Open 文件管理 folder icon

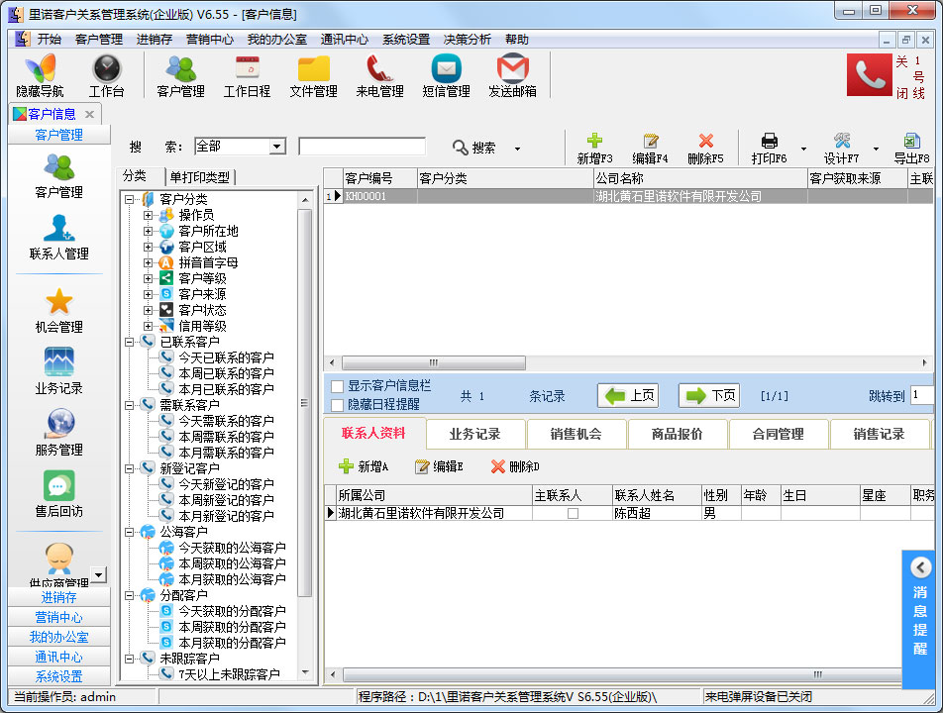(313, 69)
